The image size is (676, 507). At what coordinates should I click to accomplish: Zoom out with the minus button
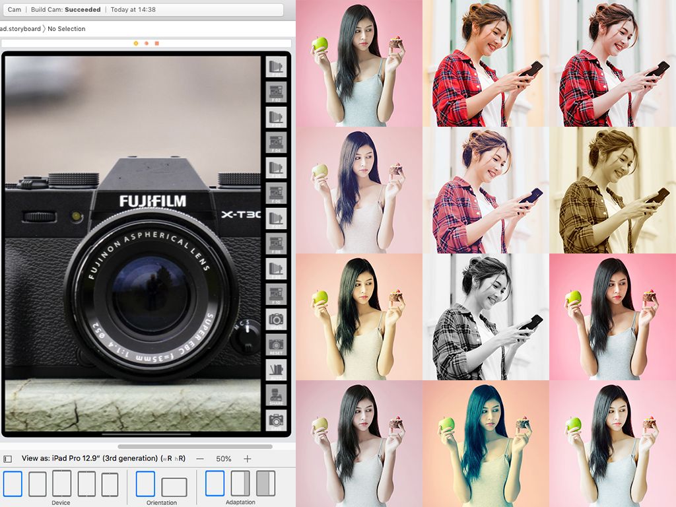pos(200,459)
